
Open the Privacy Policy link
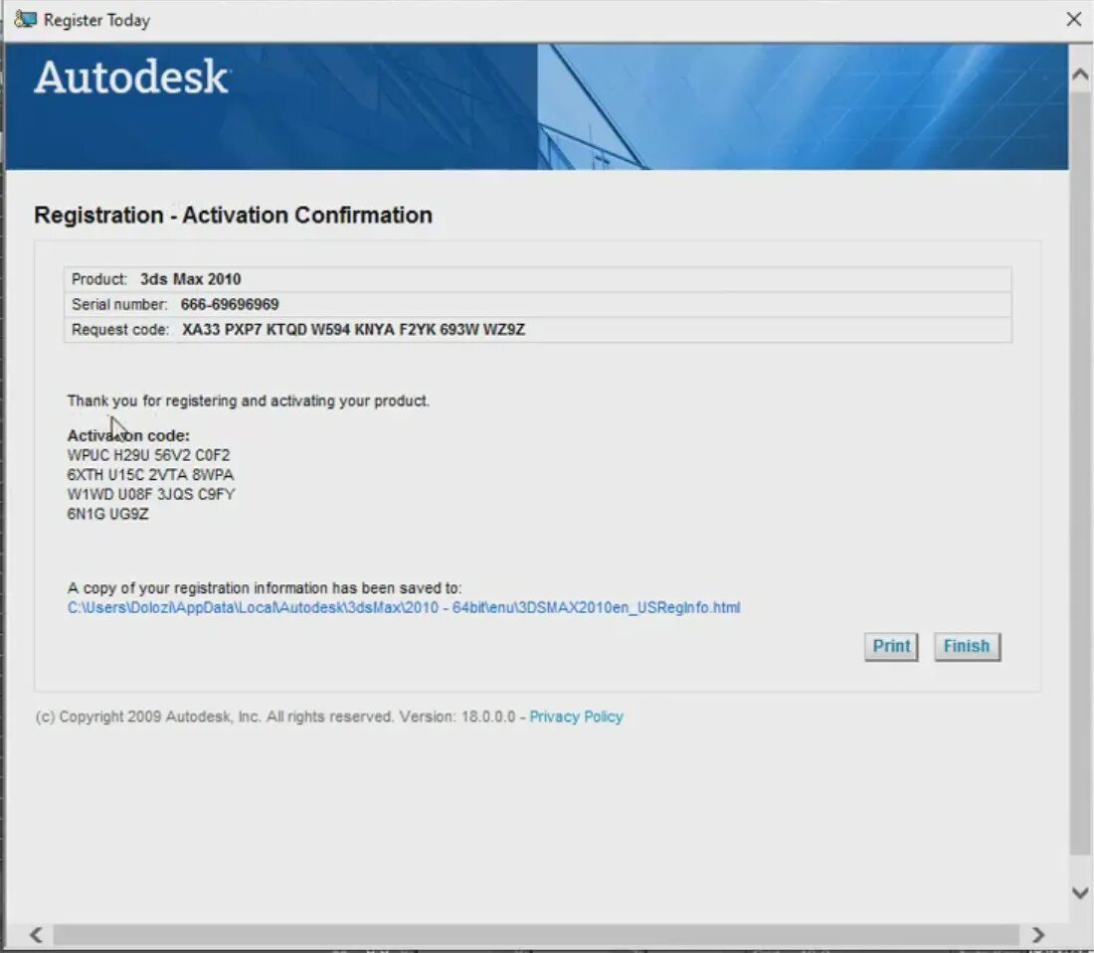[x=576, y=716]
